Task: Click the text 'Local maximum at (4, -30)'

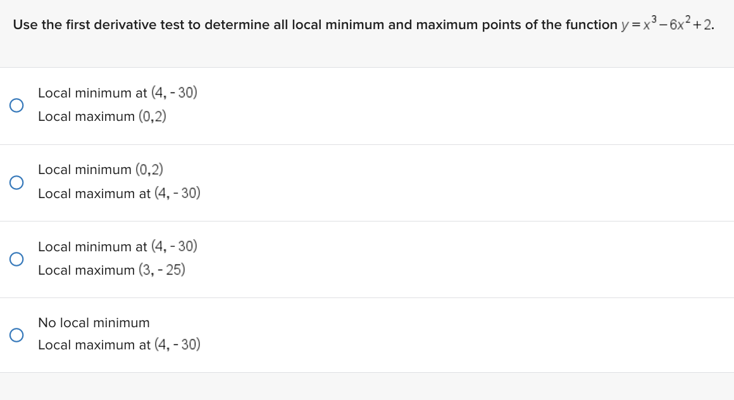Action: [119, 194]
